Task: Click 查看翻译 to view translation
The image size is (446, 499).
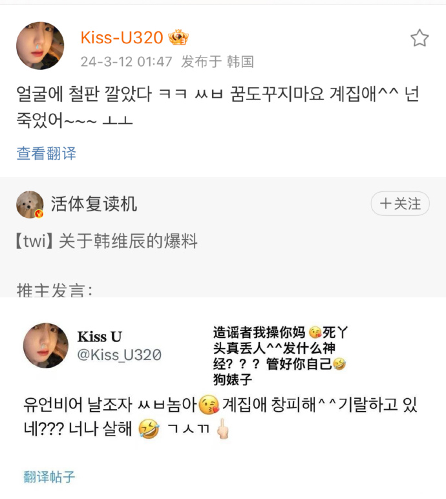Action: click(47, 153)
